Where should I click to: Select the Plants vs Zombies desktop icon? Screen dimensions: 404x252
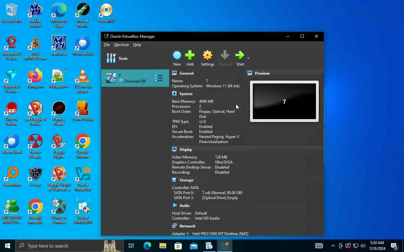pyautogui.click(x=59, y=212)
